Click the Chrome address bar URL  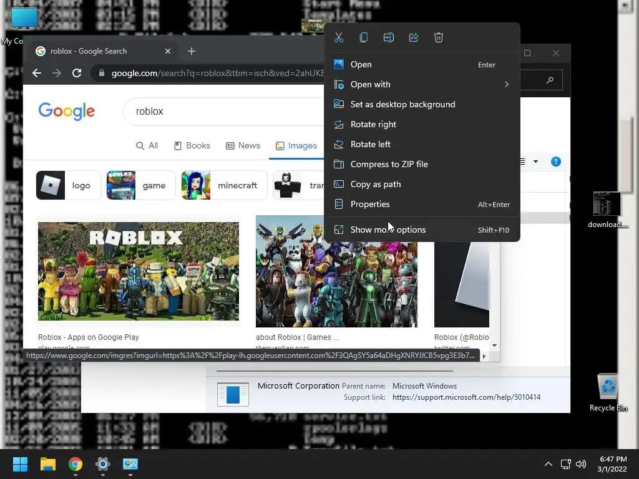click(218, 74)
